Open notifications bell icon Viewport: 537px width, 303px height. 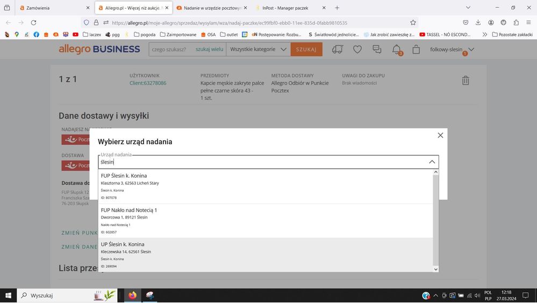tap(397, 50)
